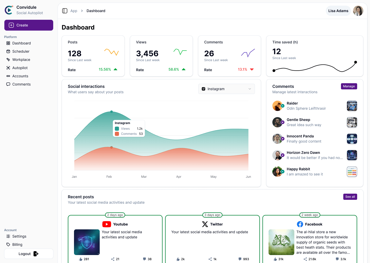This screenshot has width=370, height=263.
Task: Click the comment icon on the Facebook post
Action: pos(337,259)
